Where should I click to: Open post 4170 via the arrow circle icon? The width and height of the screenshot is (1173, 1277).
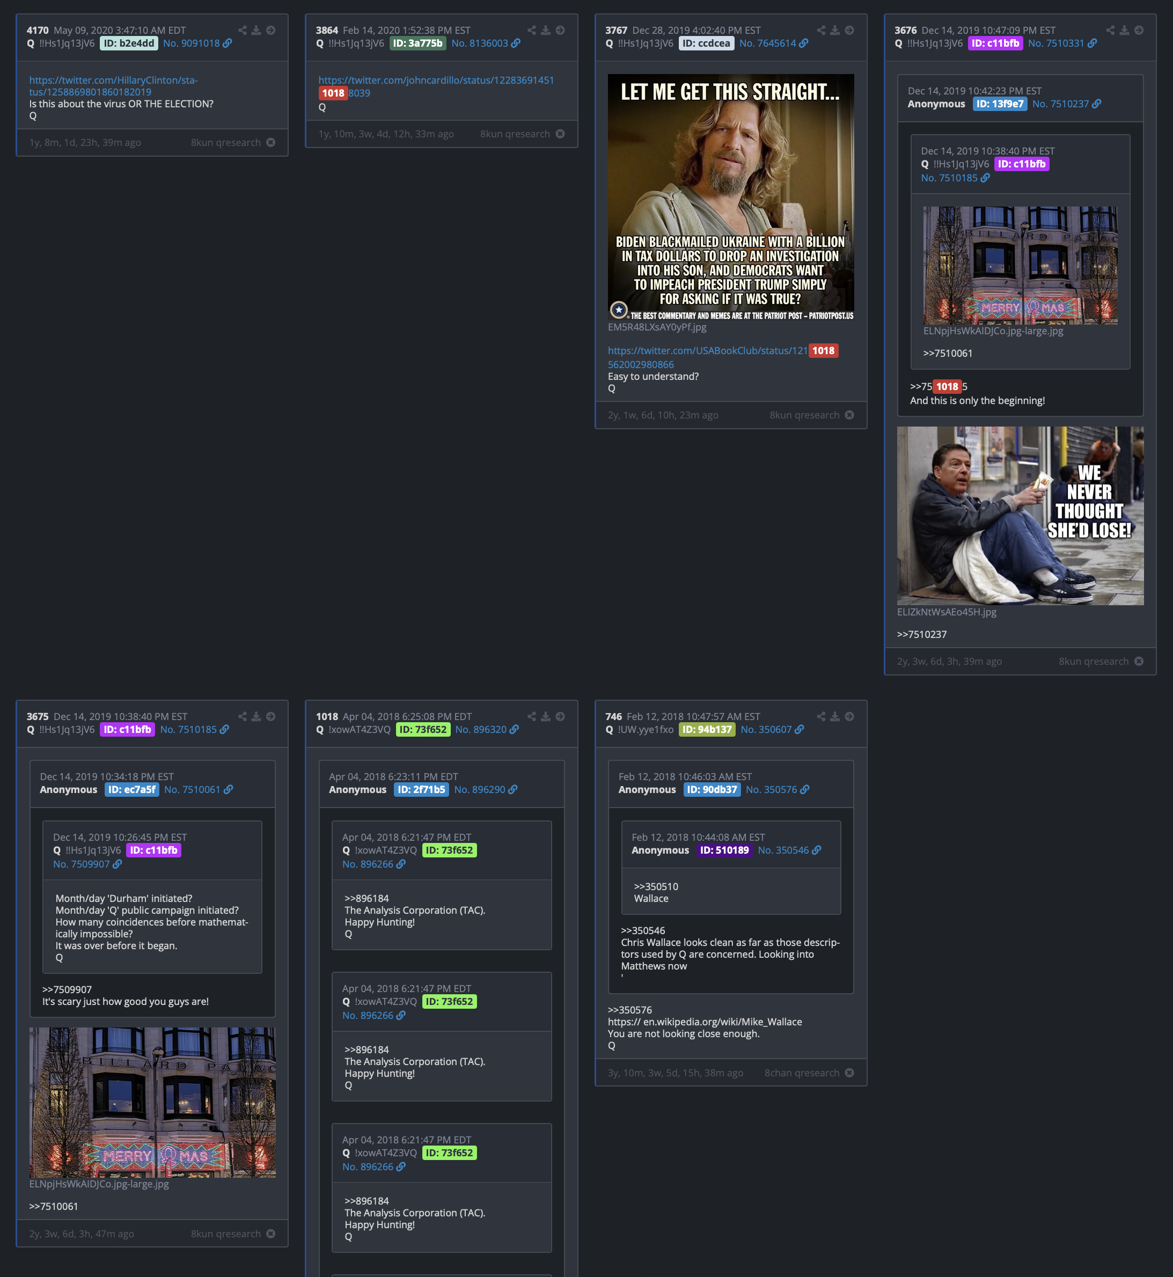pos(271,31)
